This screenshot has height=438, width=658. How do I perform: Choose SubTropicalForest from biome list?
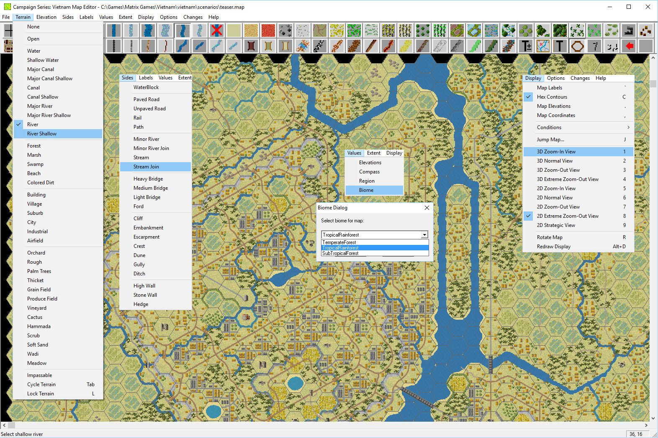coord(340,253)
